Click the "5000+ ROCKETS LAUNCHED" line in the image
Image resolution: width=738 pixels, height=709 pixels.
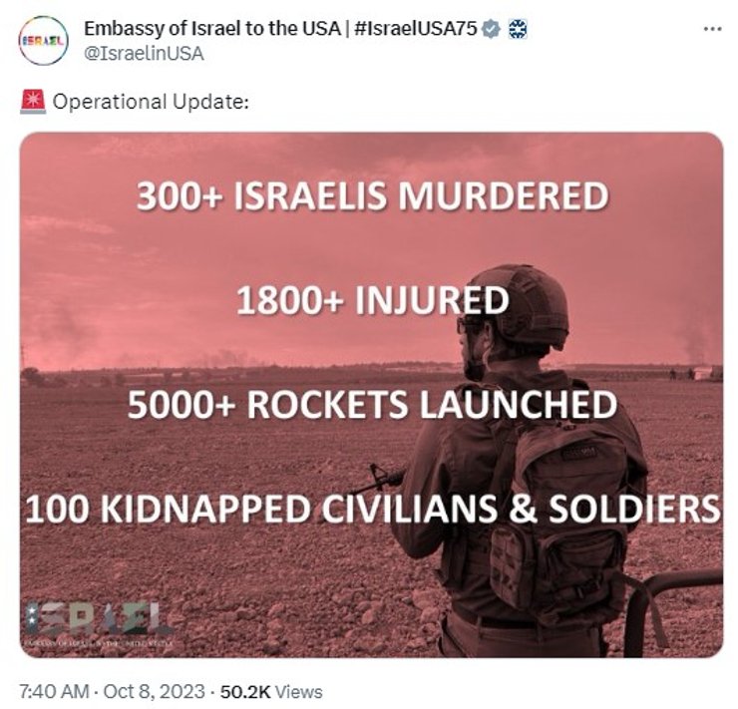(x=371, y=405)
